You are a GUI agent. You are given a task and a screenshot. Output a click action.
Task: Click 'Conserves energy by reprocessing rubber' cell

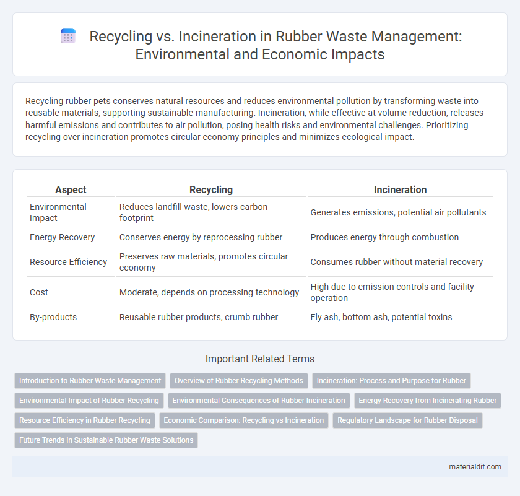click(211, 237)
